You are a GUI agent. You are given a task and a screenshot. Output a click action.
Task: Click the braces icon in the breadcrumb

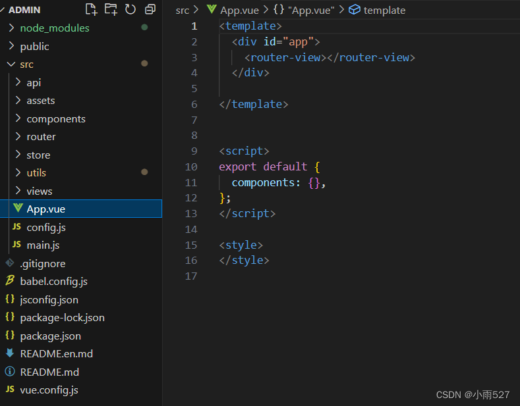279,9
